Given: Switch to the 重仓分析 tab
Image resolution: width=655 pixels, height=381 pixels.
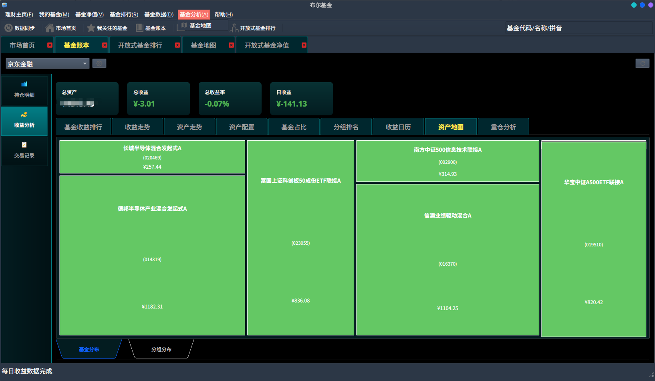Looking at the screenshot, I should (504, 127).
